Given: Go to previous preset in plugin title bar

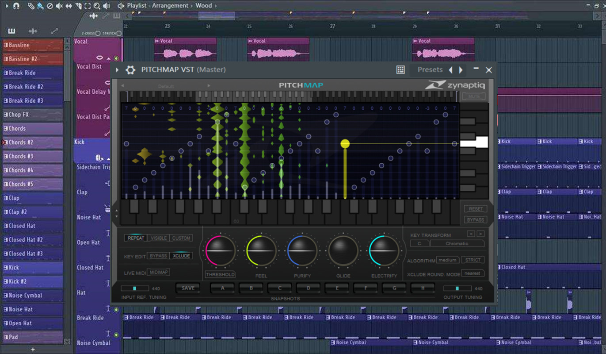Looking at the screenshot, I should pyautogui.click(x=451, y=70).
